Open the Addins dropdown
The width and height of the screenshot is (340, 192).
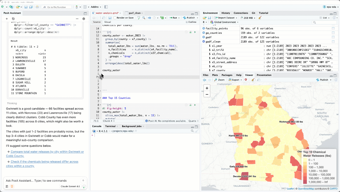[96, 7]
